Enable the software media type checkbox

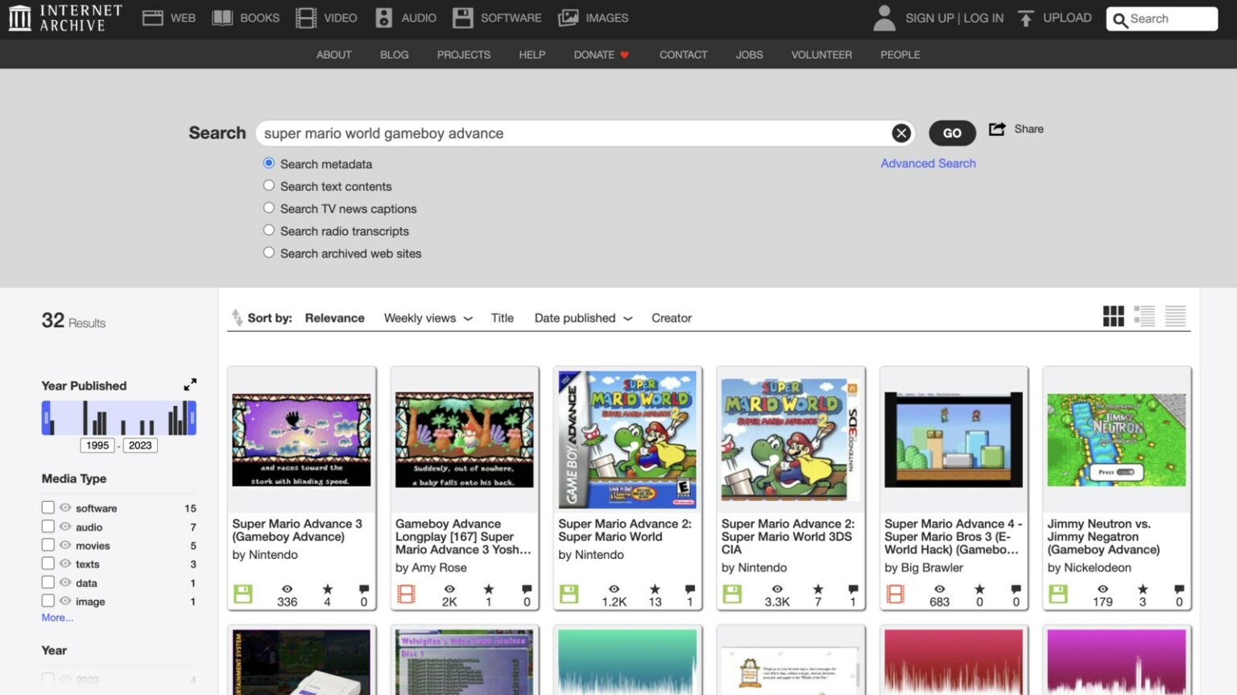(x=48, y=507)
